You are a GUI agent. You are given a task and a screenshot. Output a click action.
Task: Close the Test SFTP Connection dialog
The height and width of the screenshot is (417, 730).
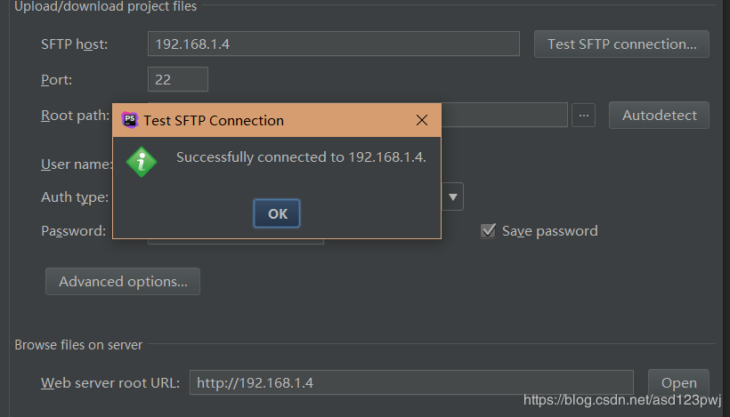tap(422, 120)
